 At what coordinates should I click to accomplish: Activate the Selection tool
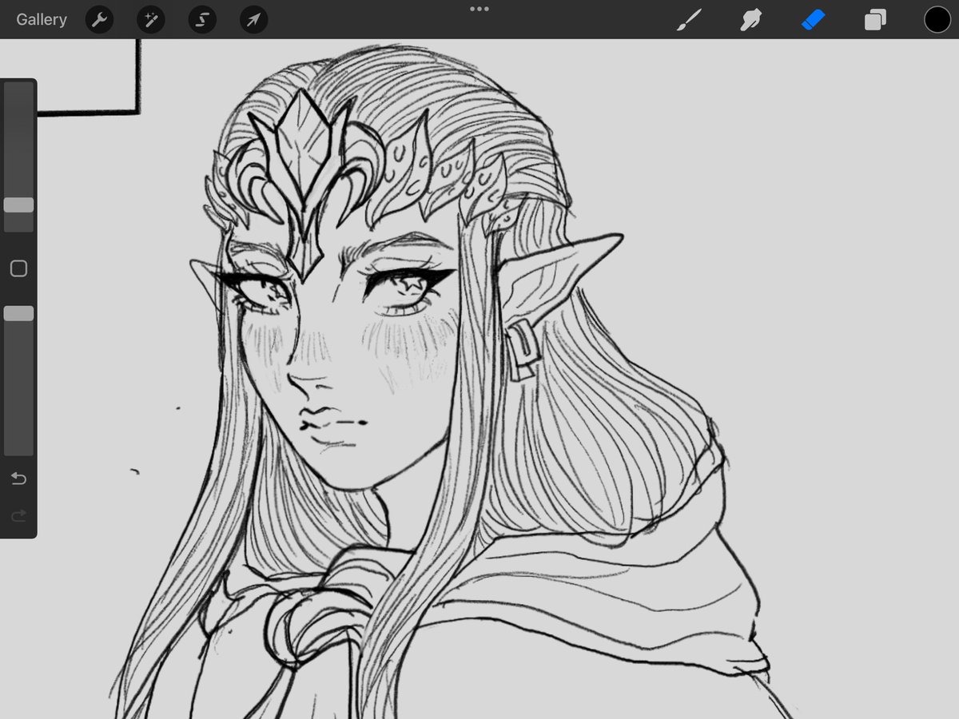[x=202, y=20]
